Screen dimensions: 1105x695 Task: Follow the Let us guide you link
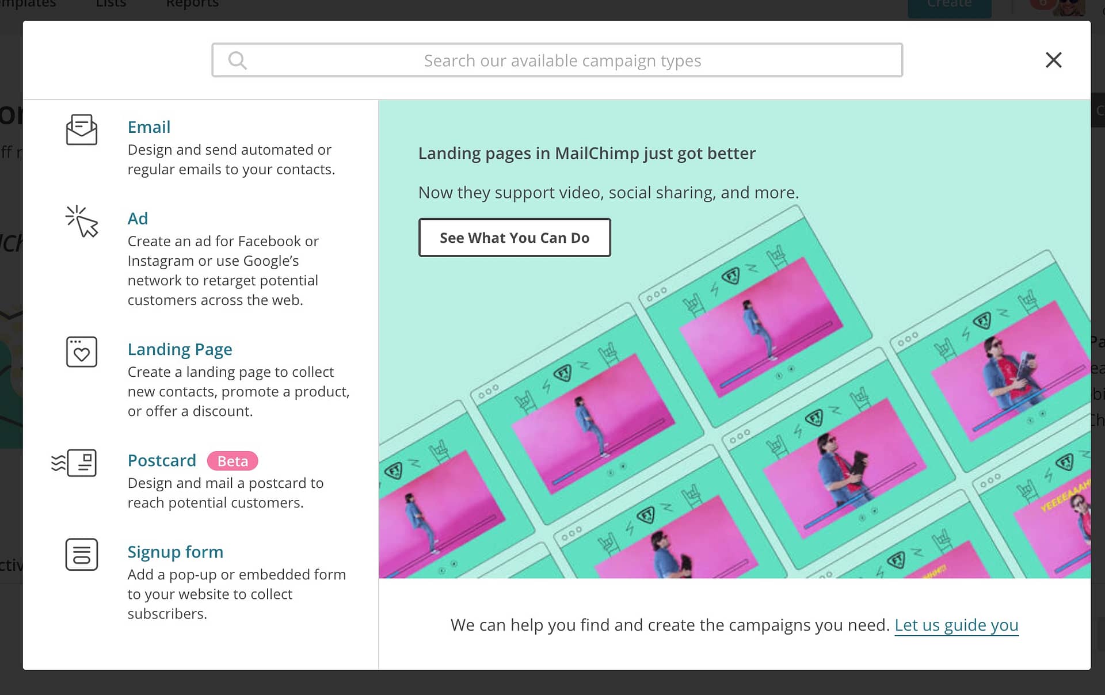[x=957, y=625]
